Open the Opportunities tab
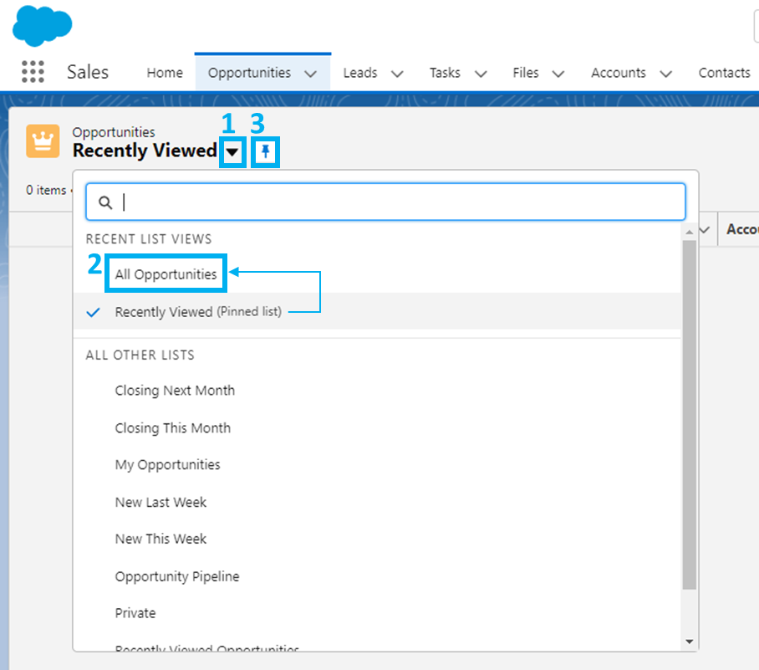Image resolution: width=759 pixels, height=670 pixels. point(249,73)
